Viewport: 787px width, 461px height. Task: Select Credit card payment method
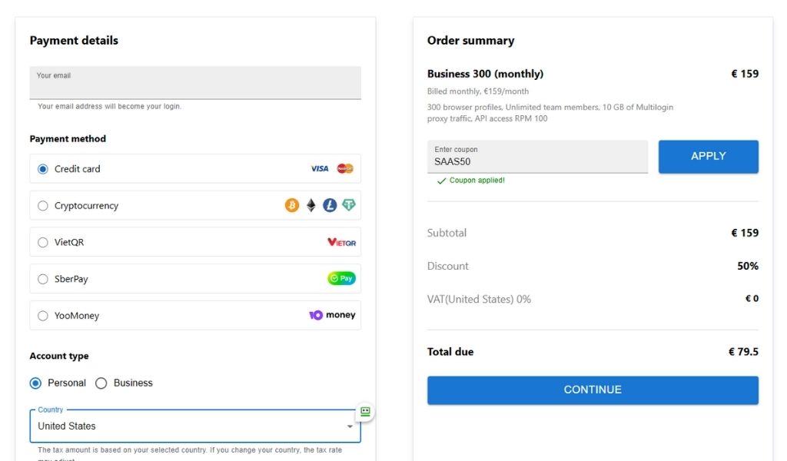(x=43, y=169)
